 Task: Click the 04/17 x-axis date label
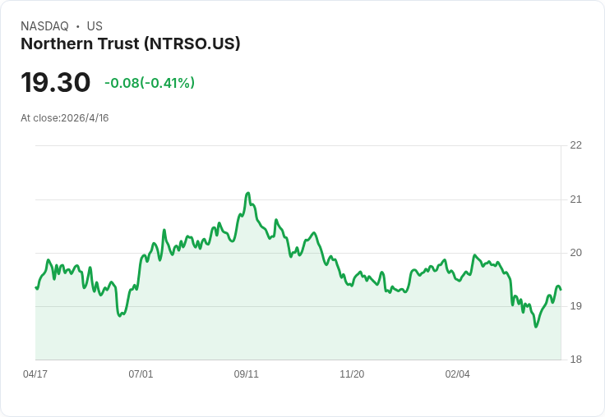pyautogui.click(x=35, y=374)
